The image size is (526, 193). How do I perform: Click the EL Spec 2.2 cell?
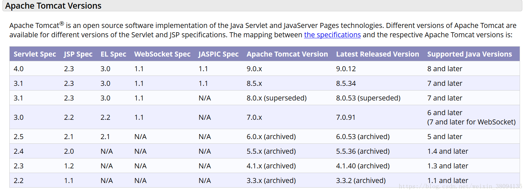click(105, 117)
